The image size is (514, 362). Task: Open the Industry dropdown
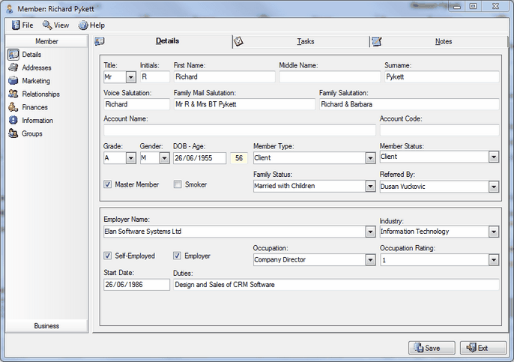click(x=494, y=232)
